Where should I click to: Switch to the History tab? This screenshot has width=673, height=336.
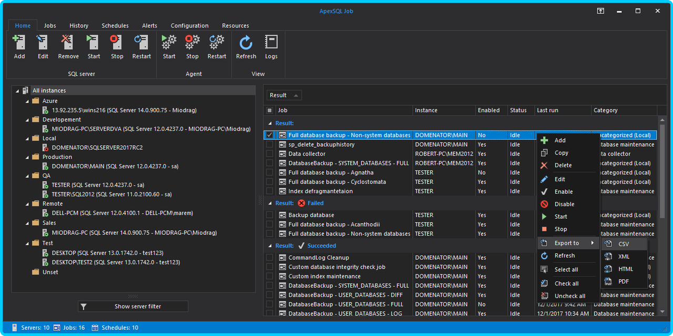79,25
